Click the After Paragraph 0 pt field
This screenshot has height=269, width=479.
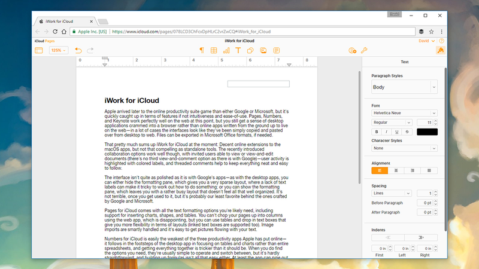(x=425, y=212)
